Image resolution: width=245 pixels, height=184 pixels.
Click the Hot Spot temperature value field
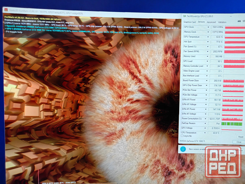[x=216, y=42]
